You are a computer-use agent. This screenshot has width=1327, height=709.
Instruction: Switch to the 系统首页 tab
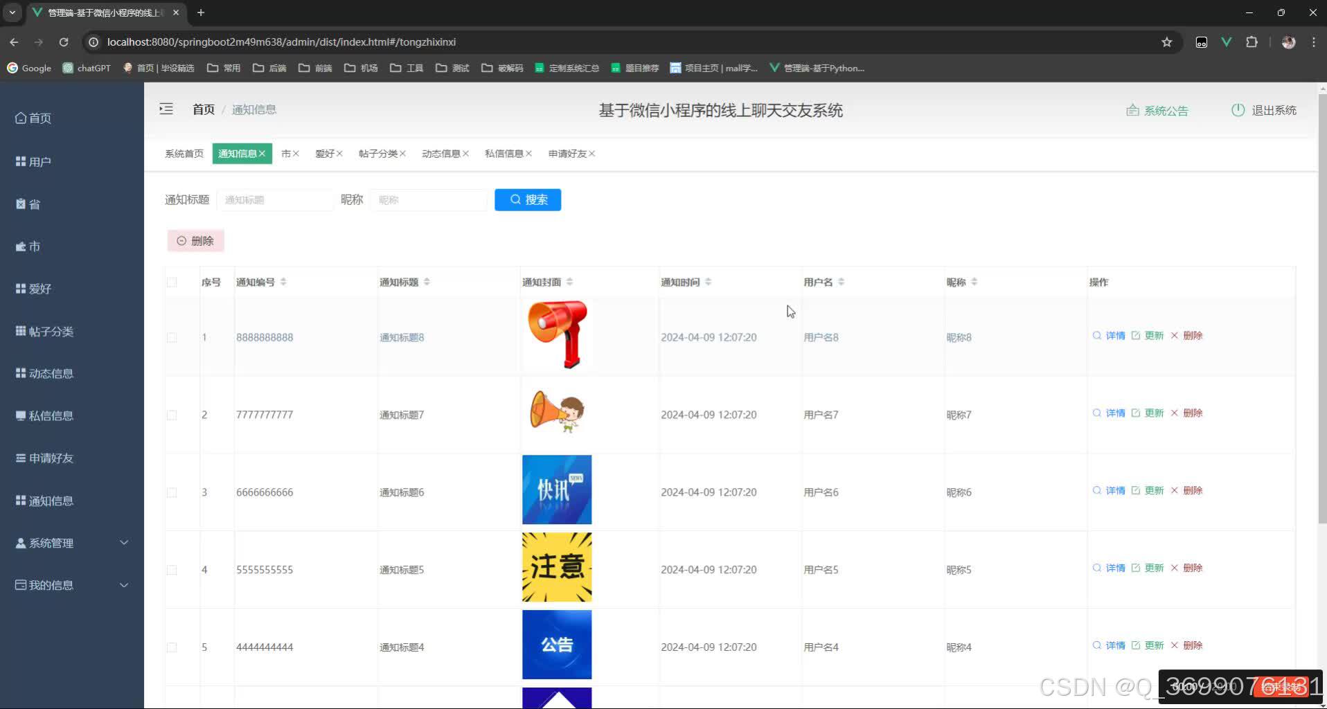(184, 153)
